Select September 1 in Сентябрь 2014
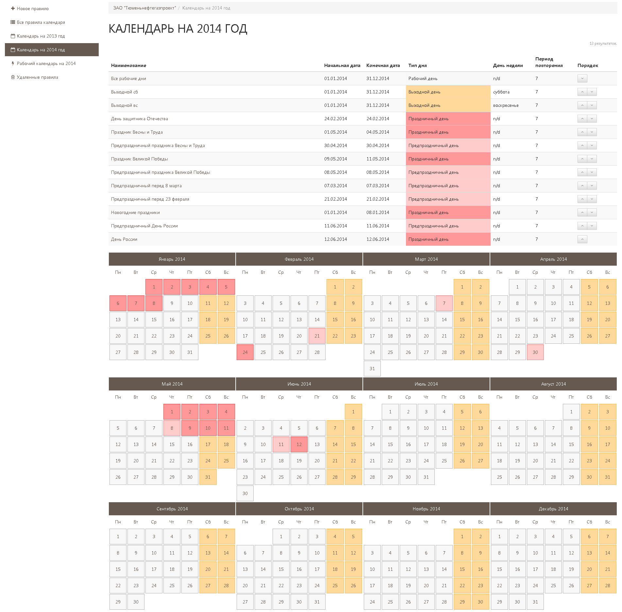 [118, 537]
